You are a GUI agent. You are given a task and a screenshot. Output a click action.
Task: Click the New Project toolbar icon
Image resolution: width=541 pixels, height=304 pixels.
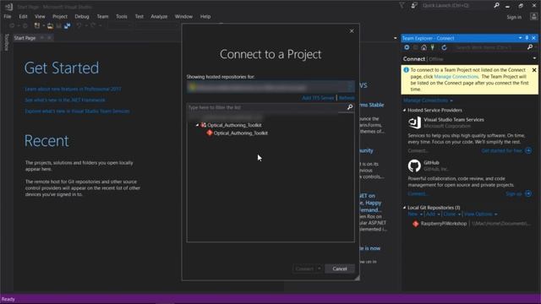click(x=36, y=25)
